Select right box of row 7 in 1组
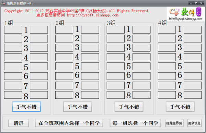 click(x=39, y=85)
